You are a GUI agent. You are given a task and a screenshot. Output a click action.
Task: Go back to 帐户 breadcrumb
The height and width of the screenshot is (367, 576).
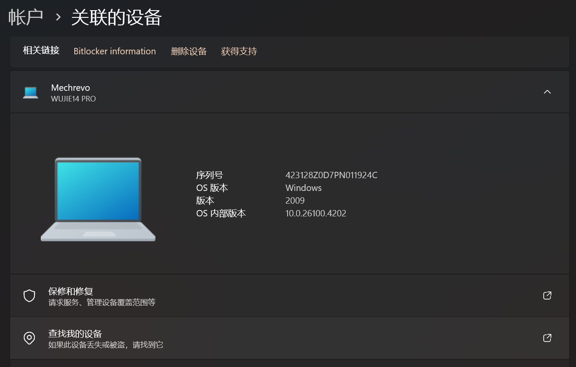click(x=26, y=17)
